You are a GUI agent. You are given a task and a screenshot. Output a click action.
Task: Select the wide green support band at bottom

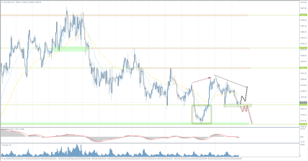(120, 123)
